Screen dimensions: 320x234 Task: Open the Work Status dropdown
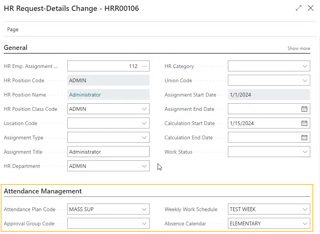[305, 151]
